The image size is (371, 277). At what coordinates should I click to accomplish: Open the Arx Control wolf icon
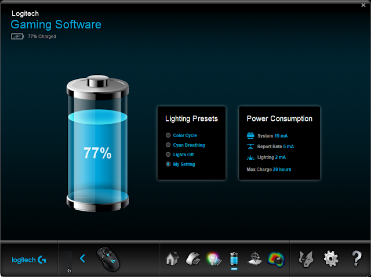(305, 259)
